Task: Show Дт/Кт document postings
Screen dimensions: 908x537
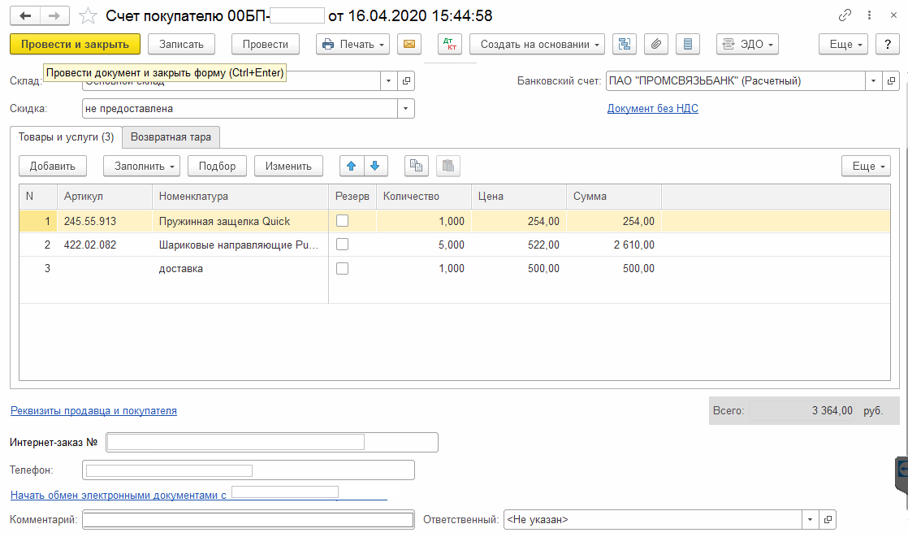Action: click(x=450, y=44)
